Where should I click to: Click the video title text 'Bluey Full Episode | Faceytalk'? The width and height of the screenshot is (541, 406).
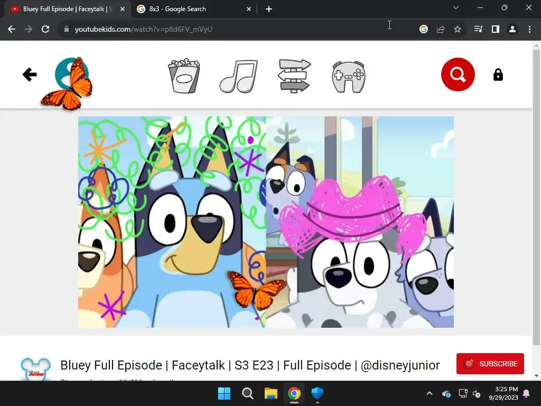point(143,365)
